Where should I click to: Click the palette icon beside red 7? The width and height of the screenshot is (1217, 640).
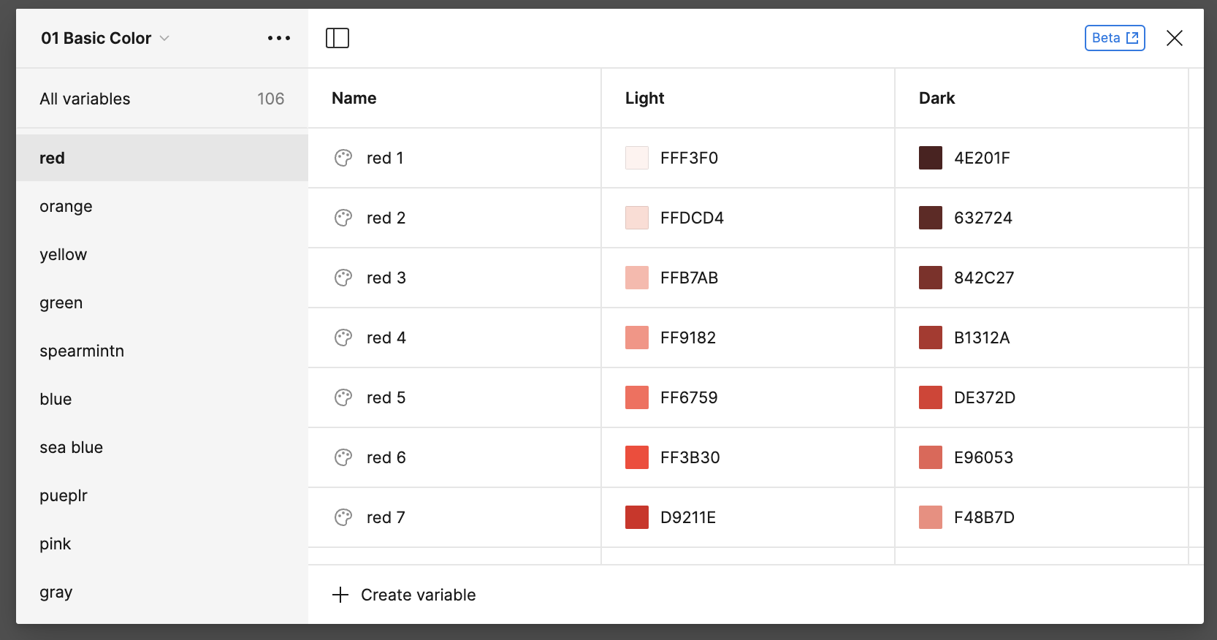(x=343, y=517)
